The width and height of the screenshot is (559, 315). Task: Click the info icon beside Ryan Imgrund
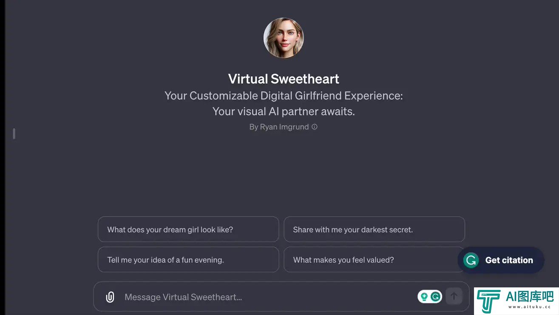coord(315,127)
